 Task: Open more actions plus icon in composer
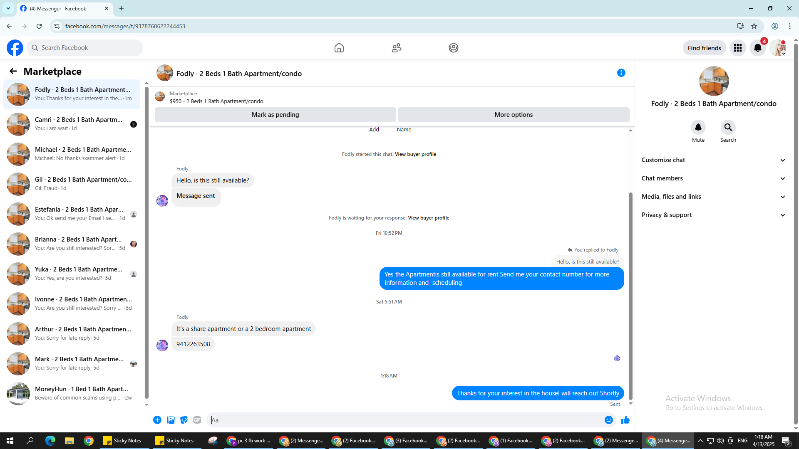[157, 420]
